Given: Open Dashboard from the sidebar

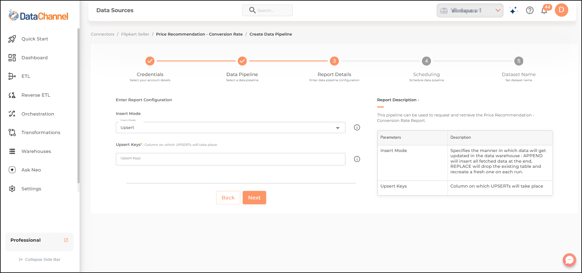Looking at the screenshot, I should coord(34,58).
